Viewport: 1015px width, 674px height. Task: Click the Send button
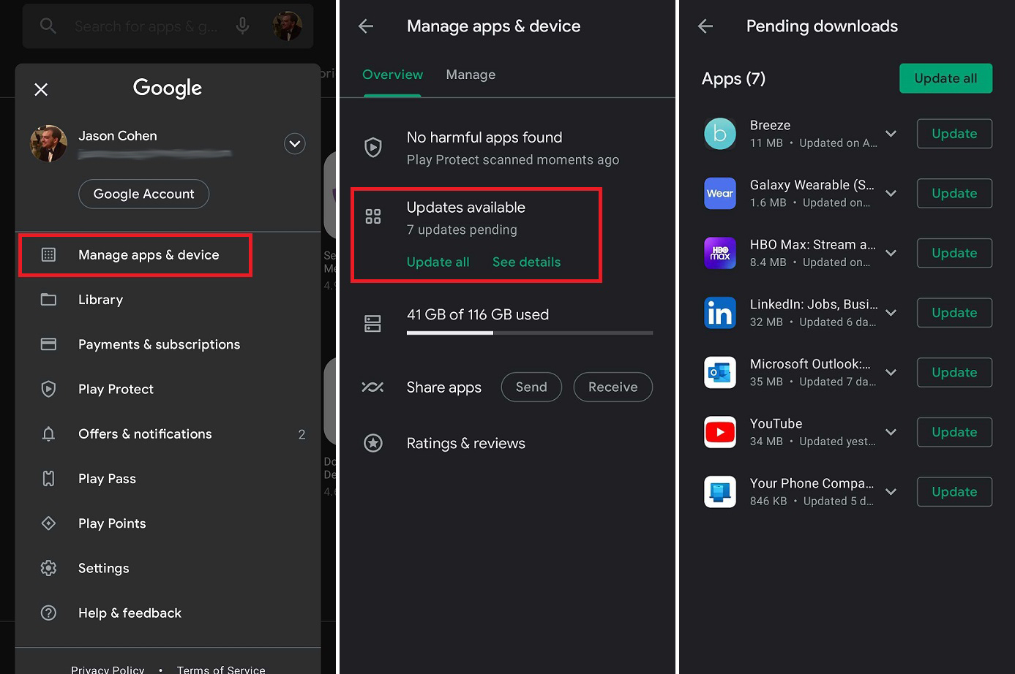coord(531,387)
